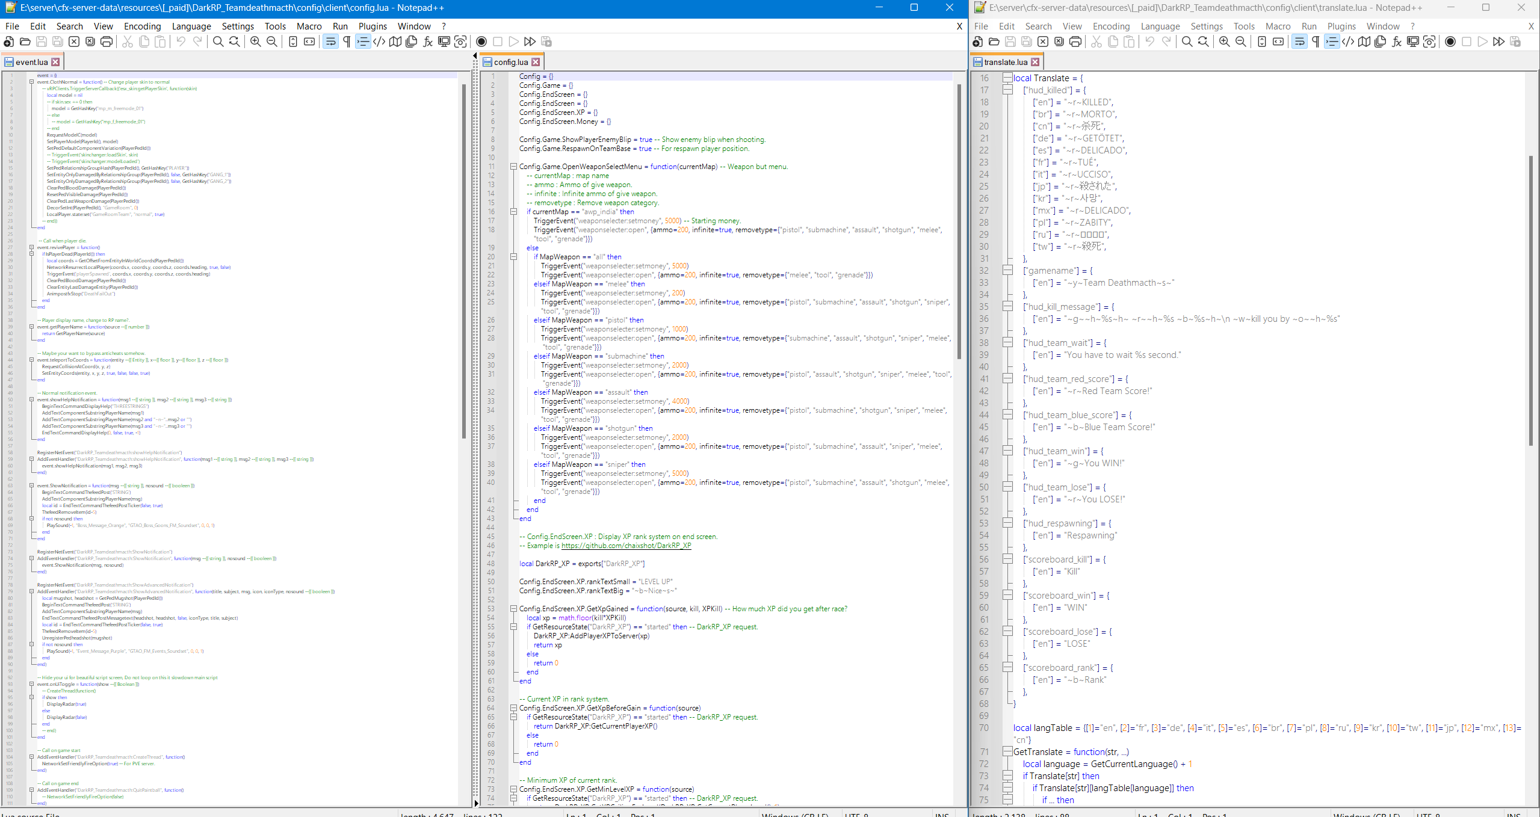Collapse the OpenWeaponSelectMenu code fold

point(513,167)
